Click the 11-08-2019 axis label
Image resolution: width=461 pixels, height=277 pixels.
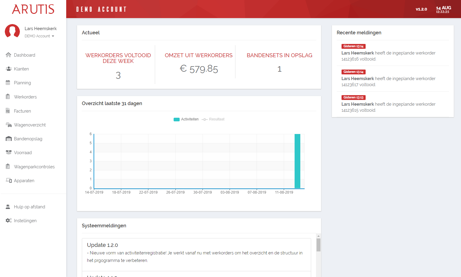284,192
